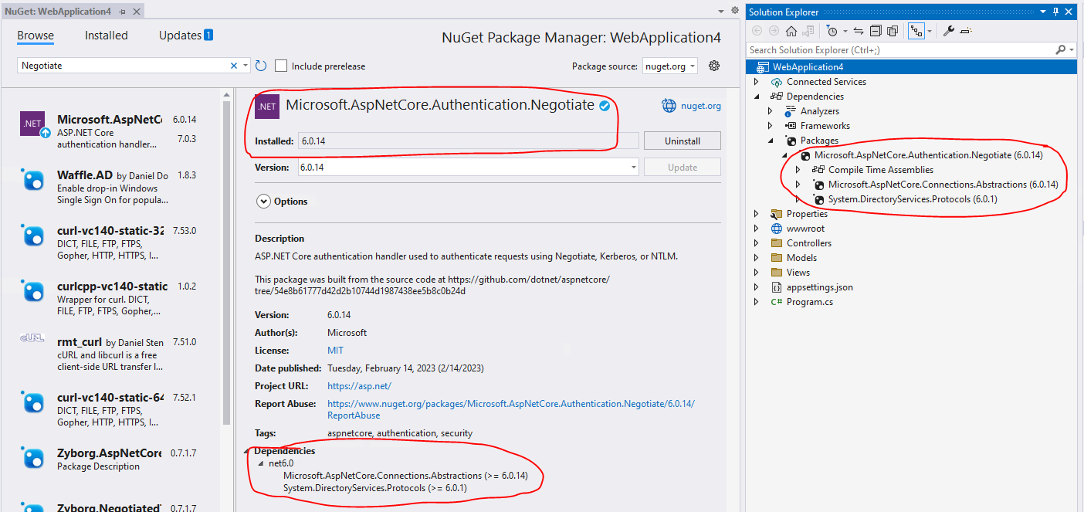Screen dimensions: 1084x512
Task: Expand the Frameworks node
Action: 771,126
